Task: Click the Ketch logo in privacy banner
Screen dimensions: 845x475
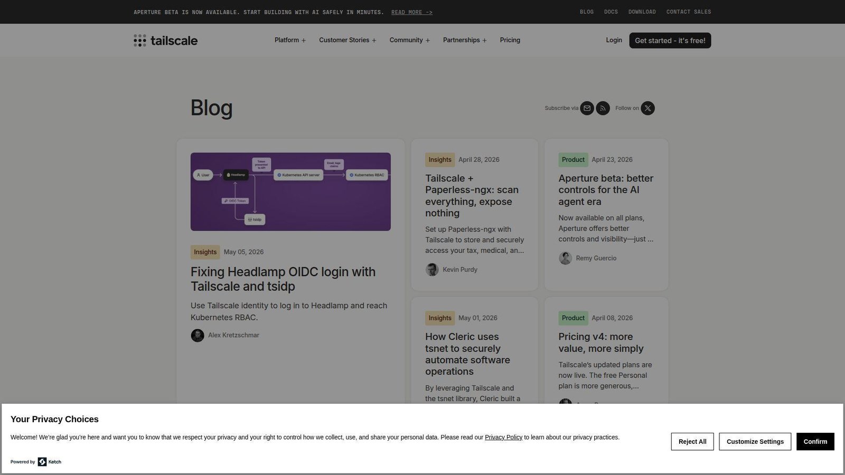Action: [50, 462]
